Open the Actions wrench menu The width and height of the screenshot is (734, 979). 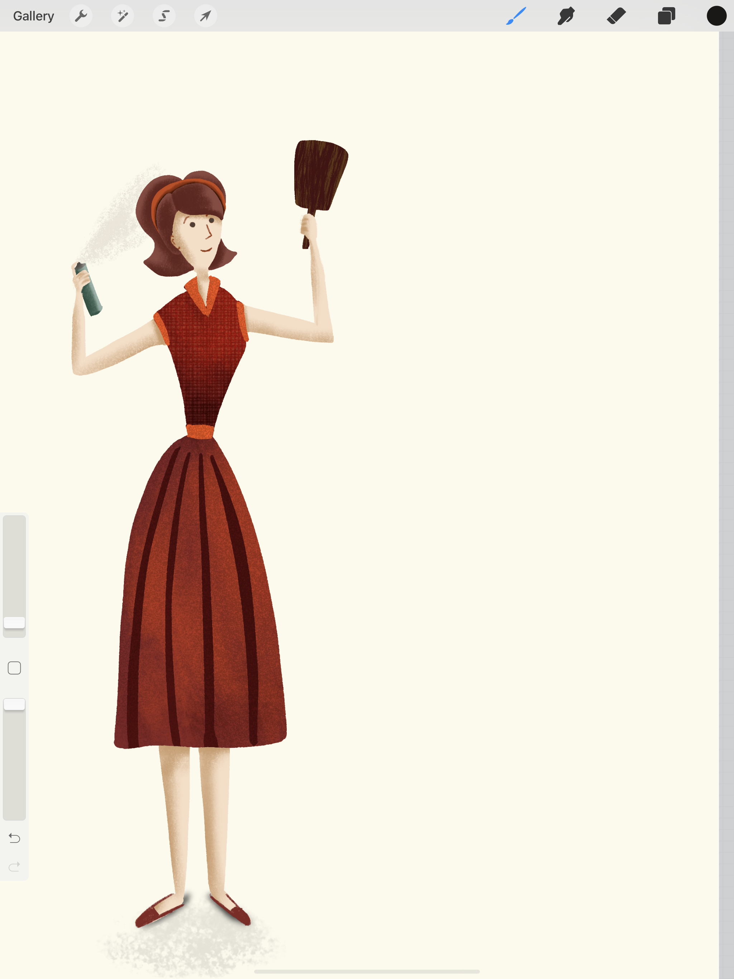point(81,16)
